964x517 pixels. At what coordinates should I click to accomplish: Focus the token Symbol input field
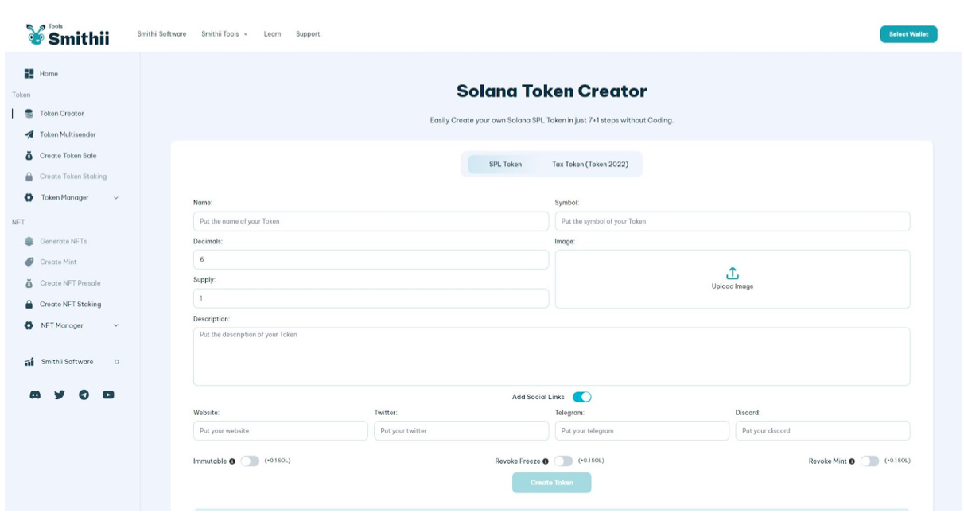coord(733,221)
